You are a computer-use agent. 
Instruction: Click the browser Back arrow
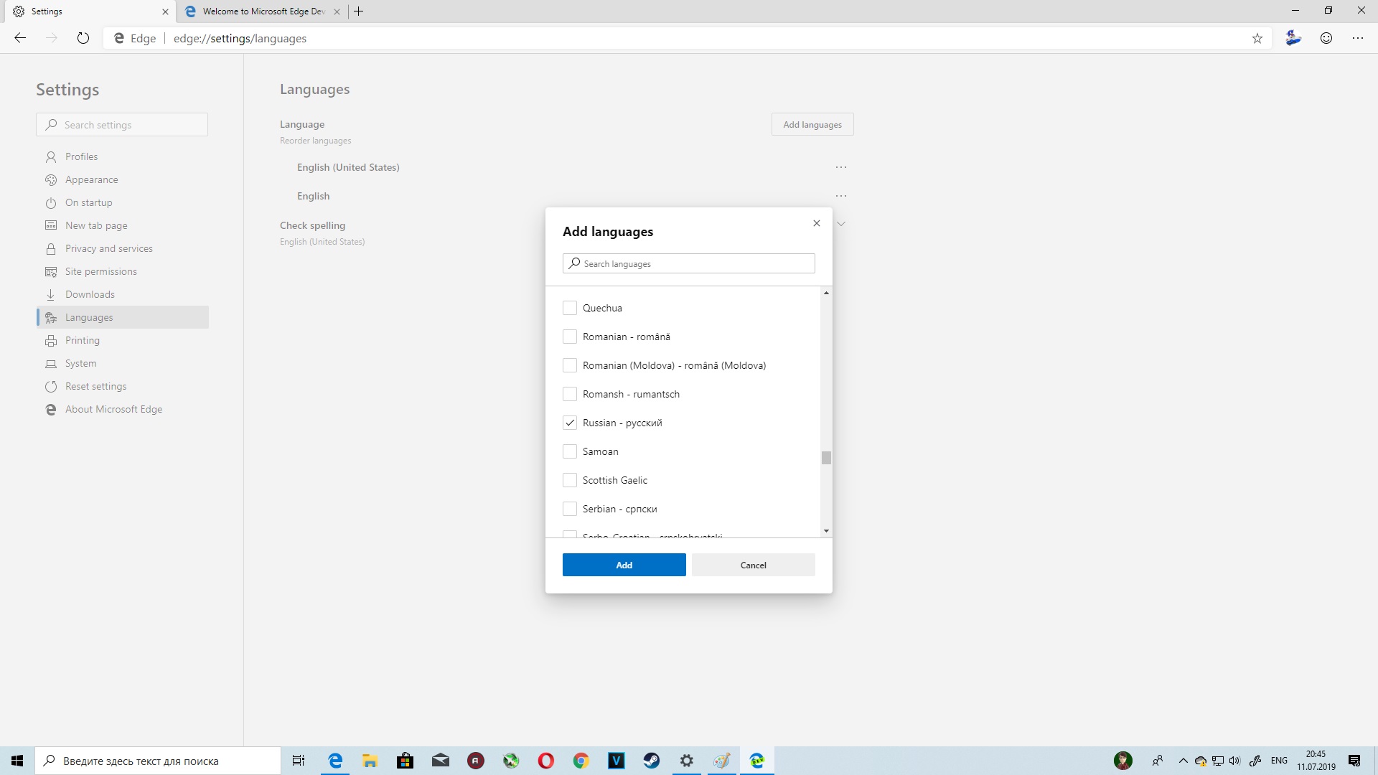[20, 38]
